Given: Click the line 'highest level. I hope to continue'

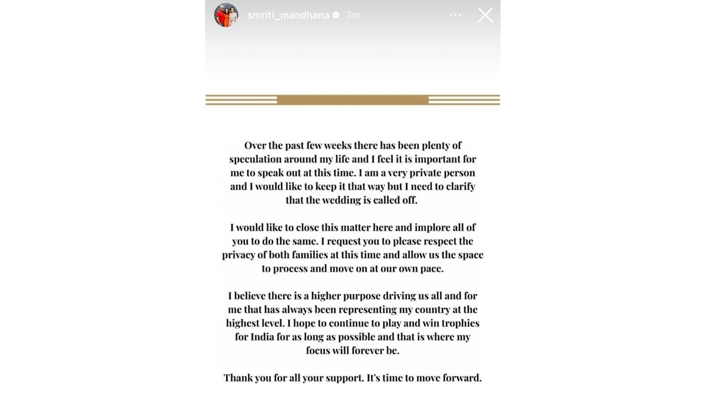Looking at the screenshot, I should tap(352, 323).
